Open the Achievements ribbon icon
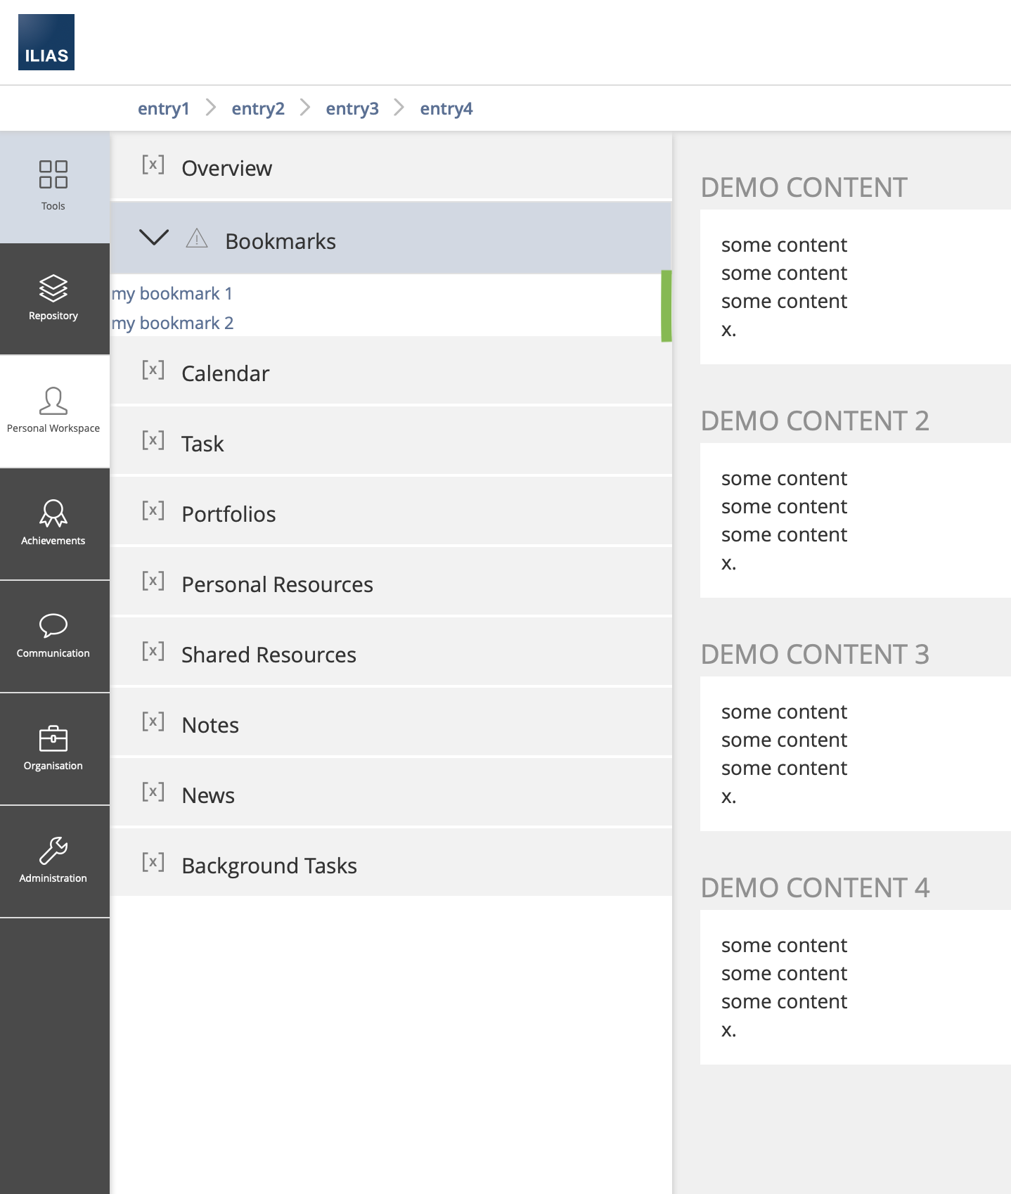Viewport: 1011px width, 1194px height. (x=53, y=513)
